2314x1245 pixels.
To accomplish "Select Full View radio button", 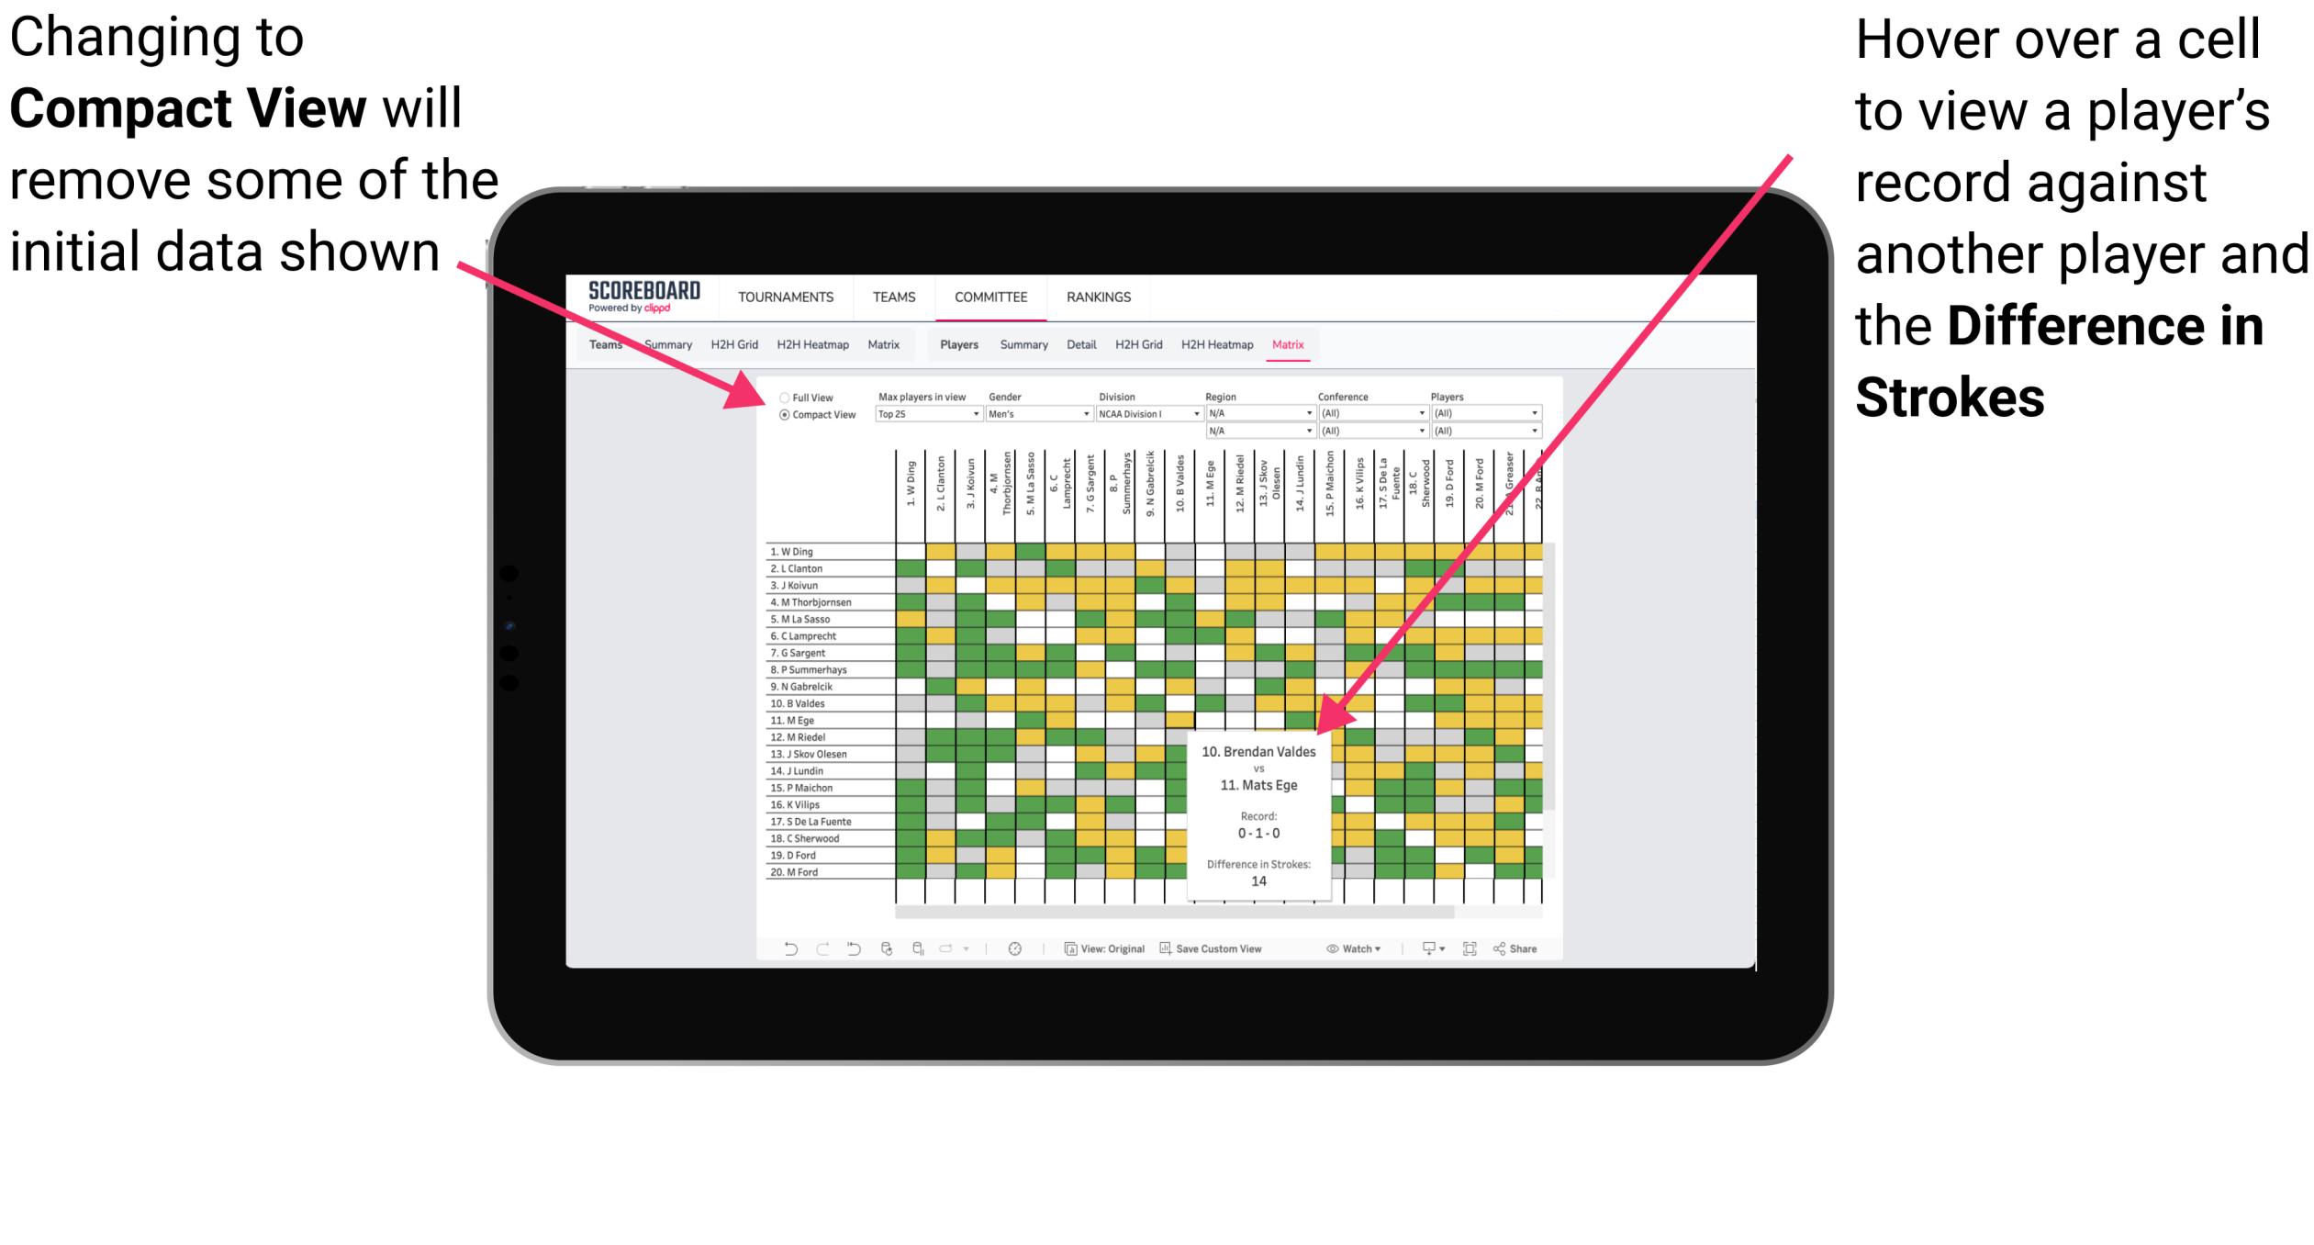I will pyautogui.click(x=783, y=398).
